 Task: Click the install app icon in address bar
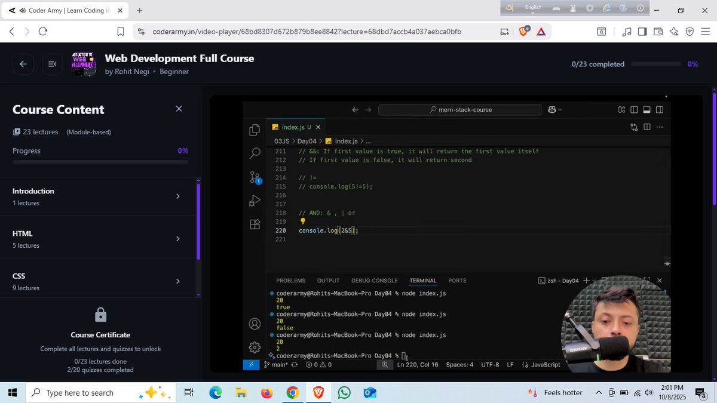[x=504, y=32]
